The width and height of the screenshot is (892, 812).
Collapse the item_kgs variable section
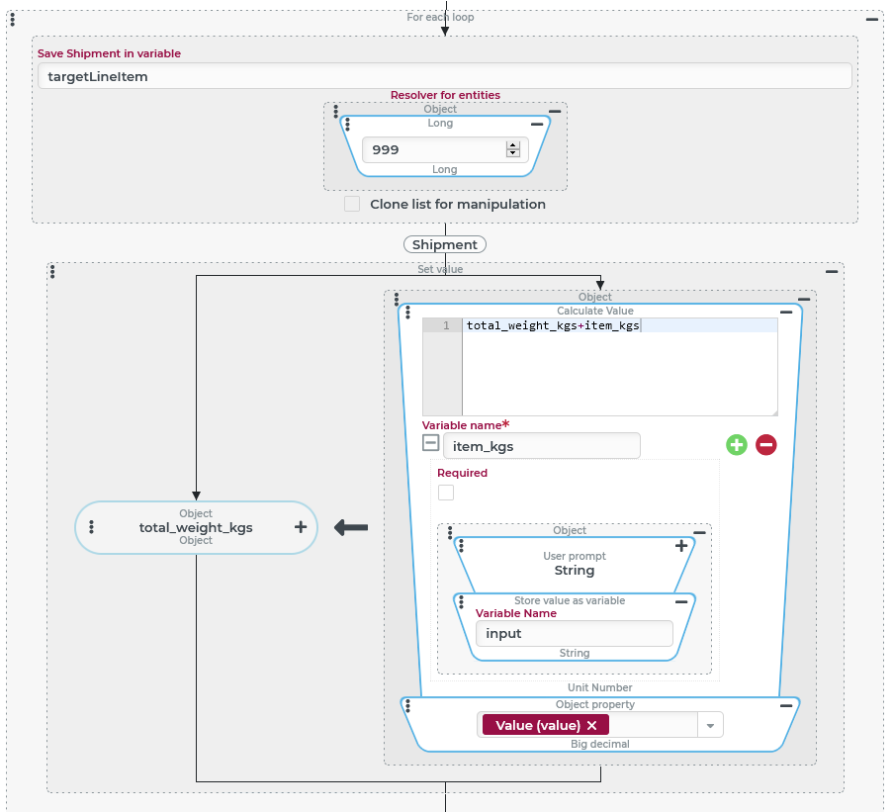(x=430, y=443)
